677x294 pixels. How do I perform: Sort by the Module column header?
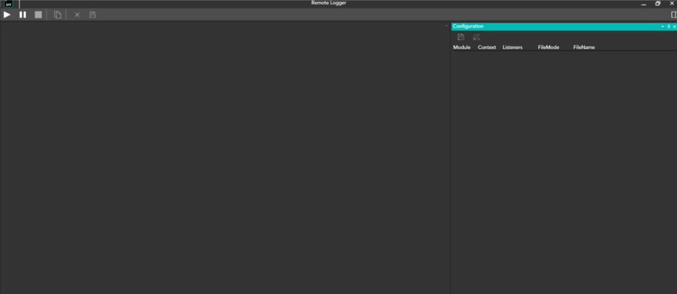[x=462, y=48]
